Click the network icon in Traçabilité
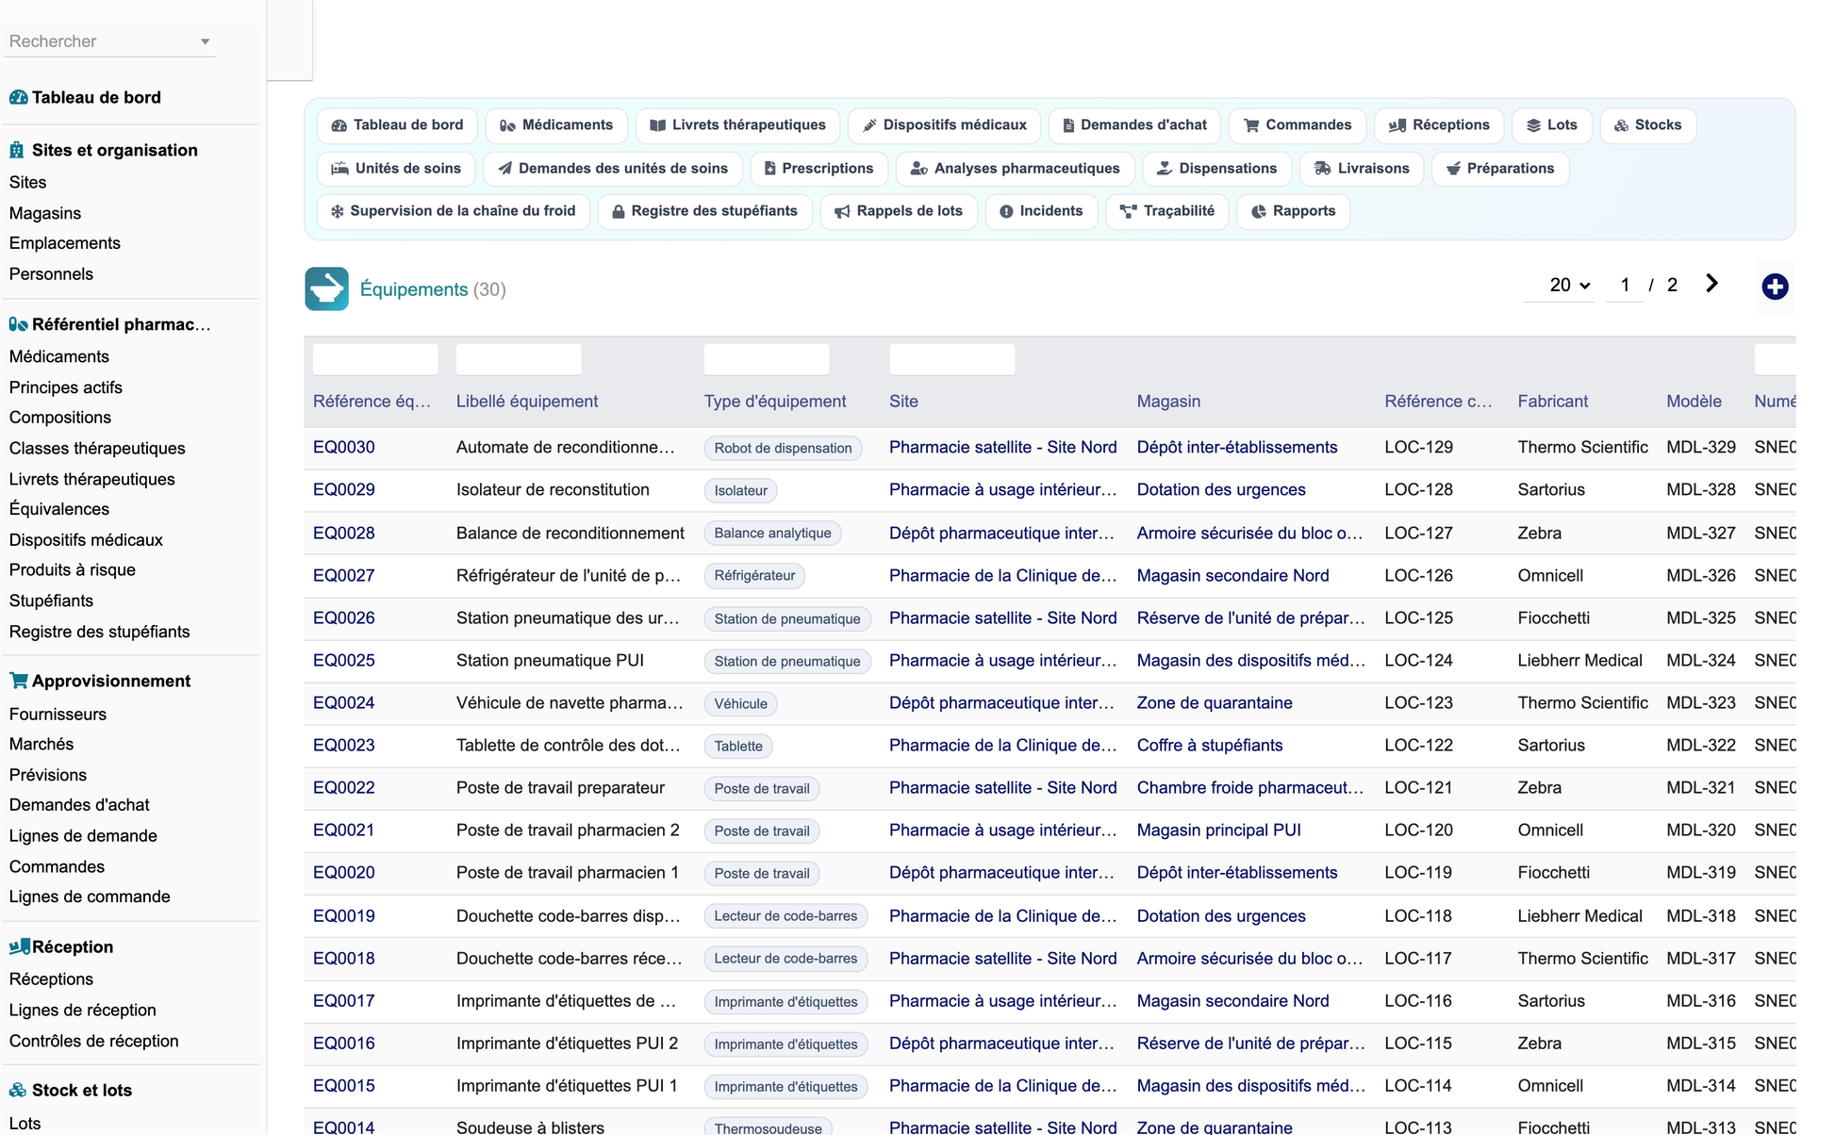Viewport: 1835px width, 1135px height. click(1128, 211)
